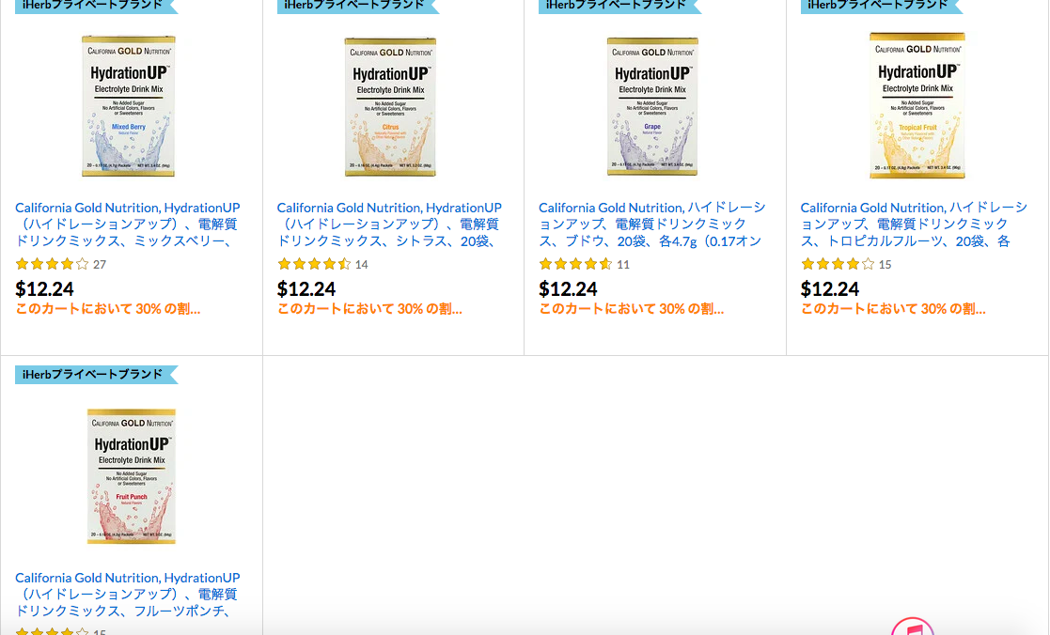This screenshot has height=635, width=1050.
Task: Click the iHerbプライベートブランド badge on Fruit Punch
Action: pyautogui.click(x=96, y=374)
